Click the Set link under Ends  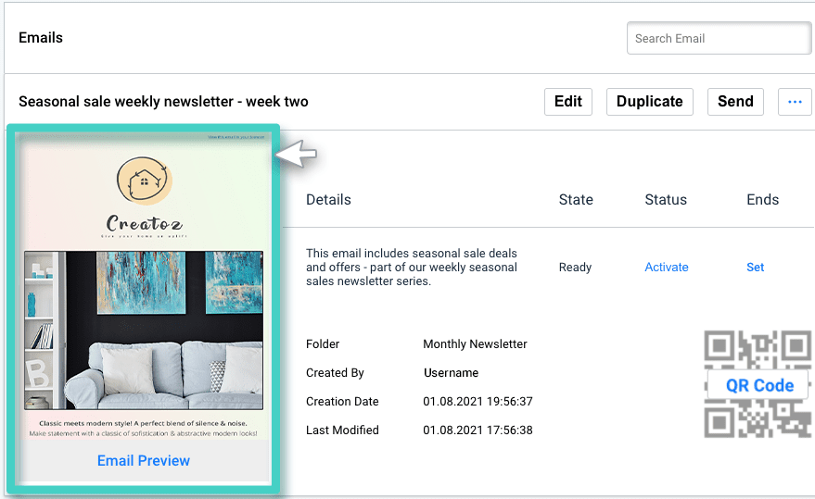(755, 268)
